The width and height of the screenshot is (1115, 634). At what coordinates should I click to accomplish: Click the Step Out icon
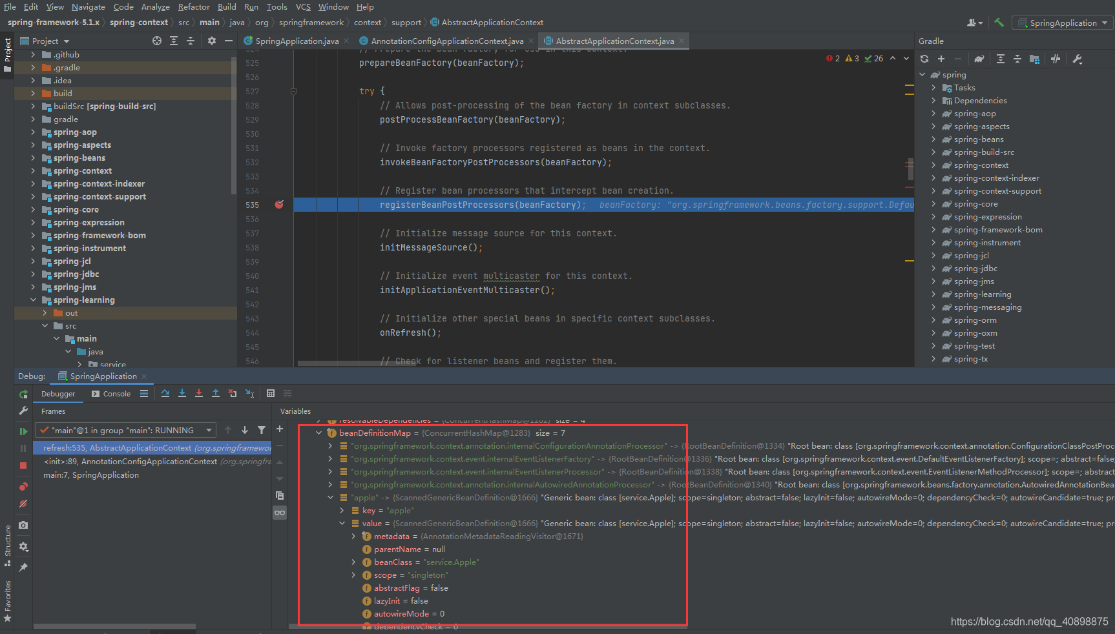tap(216, 393)
